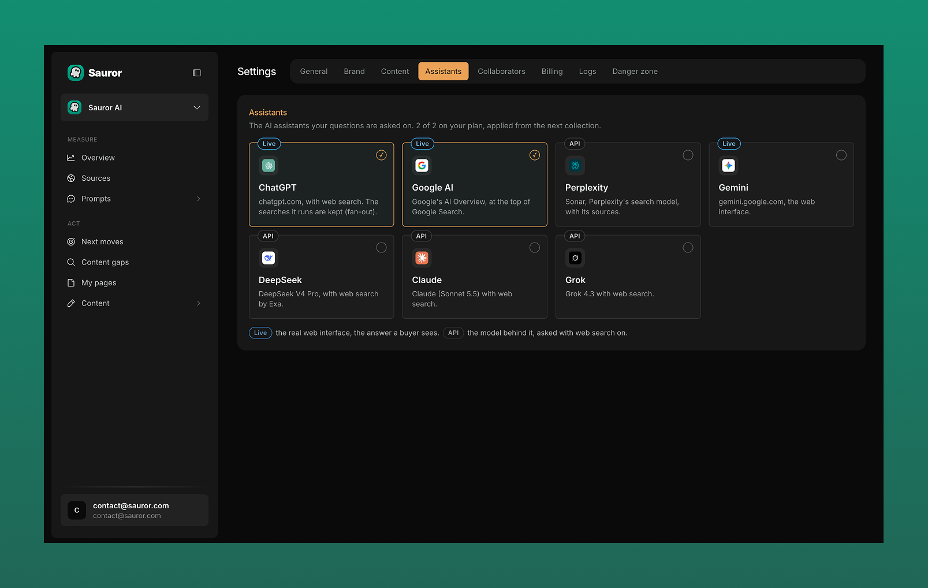Viewport: 928px width, 588px height.
Task: Select the Claude assistant radio circle
Action: (535, 247)
